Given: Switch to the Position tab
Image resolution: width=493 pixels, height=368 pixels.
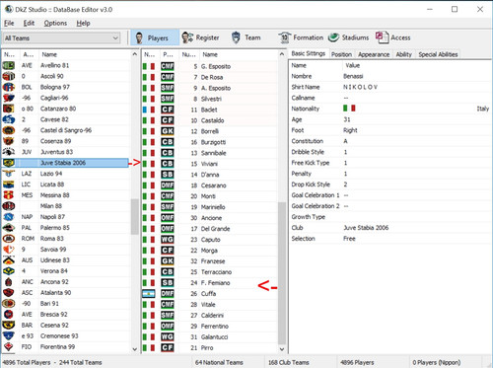Looking at the screenshot, I should (x=341, y=54).
